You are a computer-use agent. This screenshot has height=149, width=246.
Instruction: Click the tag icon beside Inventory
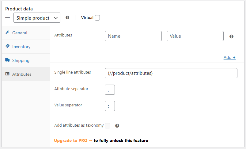(x=7, y=46)
